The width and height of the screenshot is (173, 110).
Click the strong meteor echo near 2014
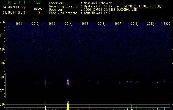[68, 82]
